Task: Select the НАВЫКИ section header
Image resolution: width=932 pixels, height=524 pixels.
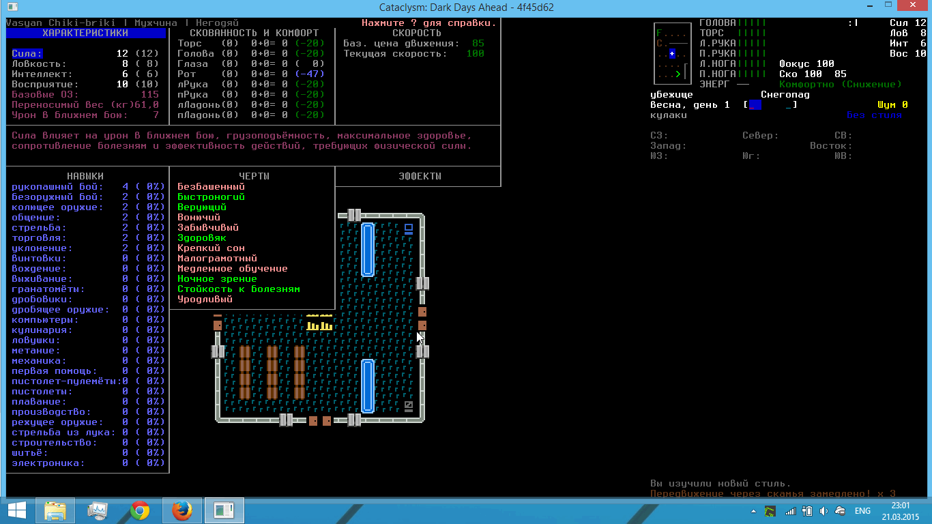Action: coord(85,176)
